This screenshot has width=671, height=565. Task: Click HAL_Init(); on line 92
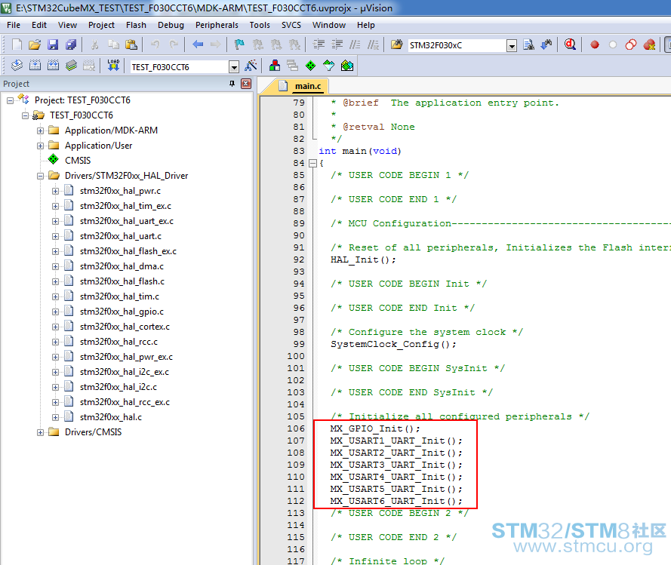tap(363, 259)
